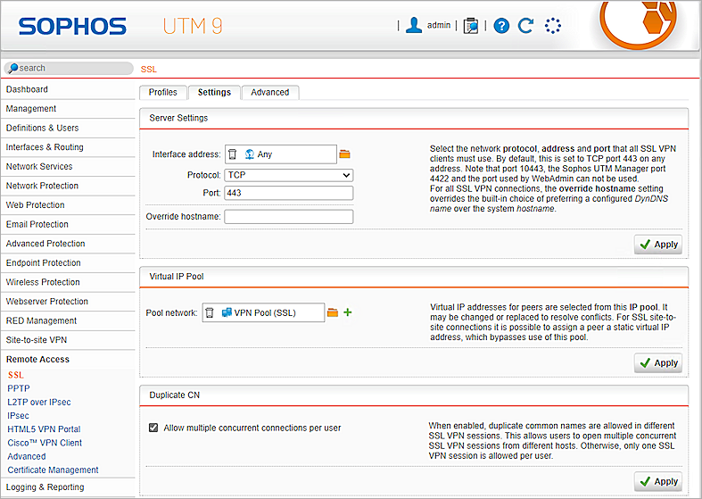Expand the Management menu

tap(68, 109)
